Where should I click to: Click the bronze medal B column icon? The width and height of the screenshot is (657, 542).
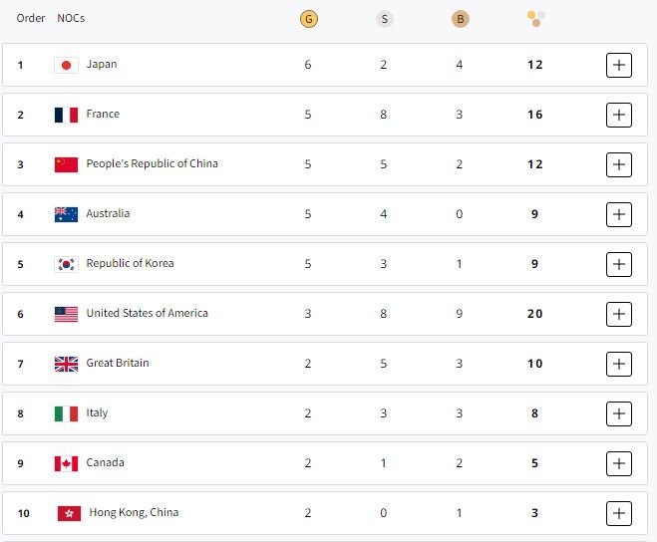pyautogui.click(x=460, y=19)
